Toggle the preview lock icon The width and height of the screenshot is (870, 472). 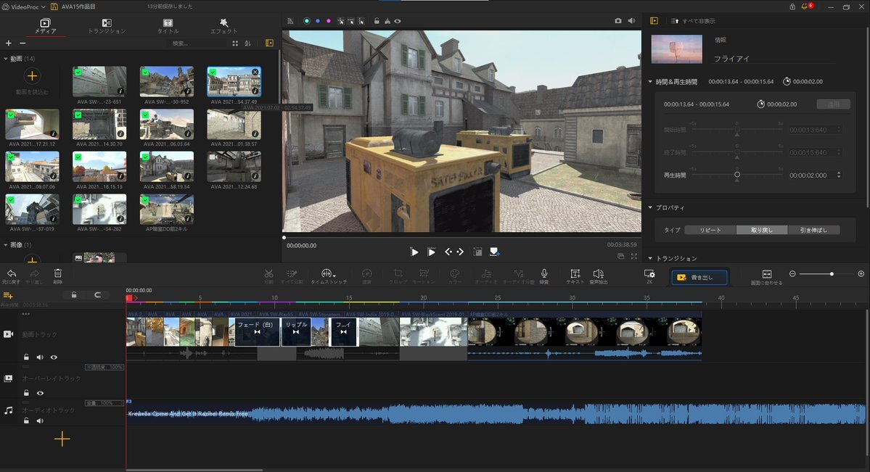pyautogui.click(x=377, y=21)
